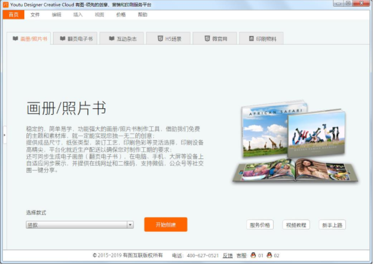Expand the left side panel arrow

(x=4, y=135)
